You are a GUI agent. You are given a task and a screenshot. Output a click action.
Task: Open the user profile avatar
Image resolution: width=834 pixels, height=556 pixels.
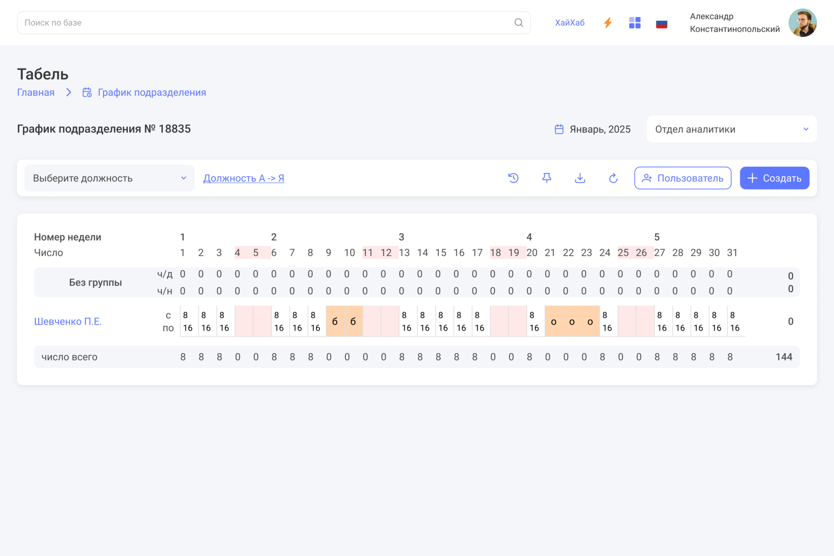point(802,23)
